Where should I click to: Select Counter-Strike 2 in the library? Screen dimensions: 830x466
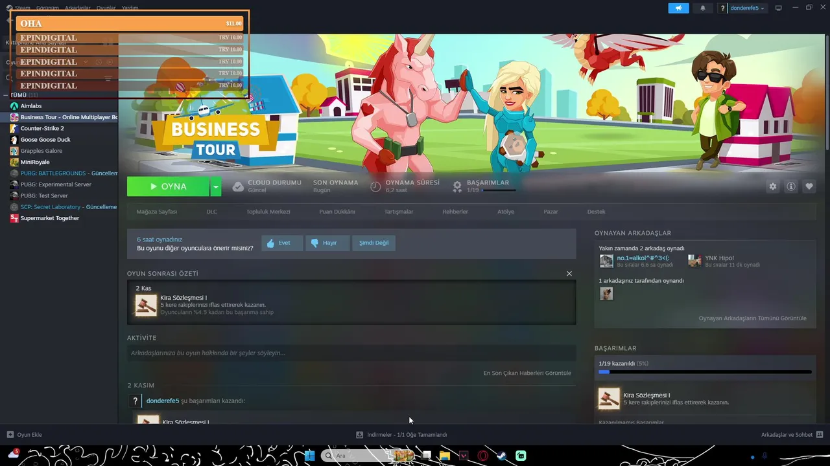pos(42,128)
